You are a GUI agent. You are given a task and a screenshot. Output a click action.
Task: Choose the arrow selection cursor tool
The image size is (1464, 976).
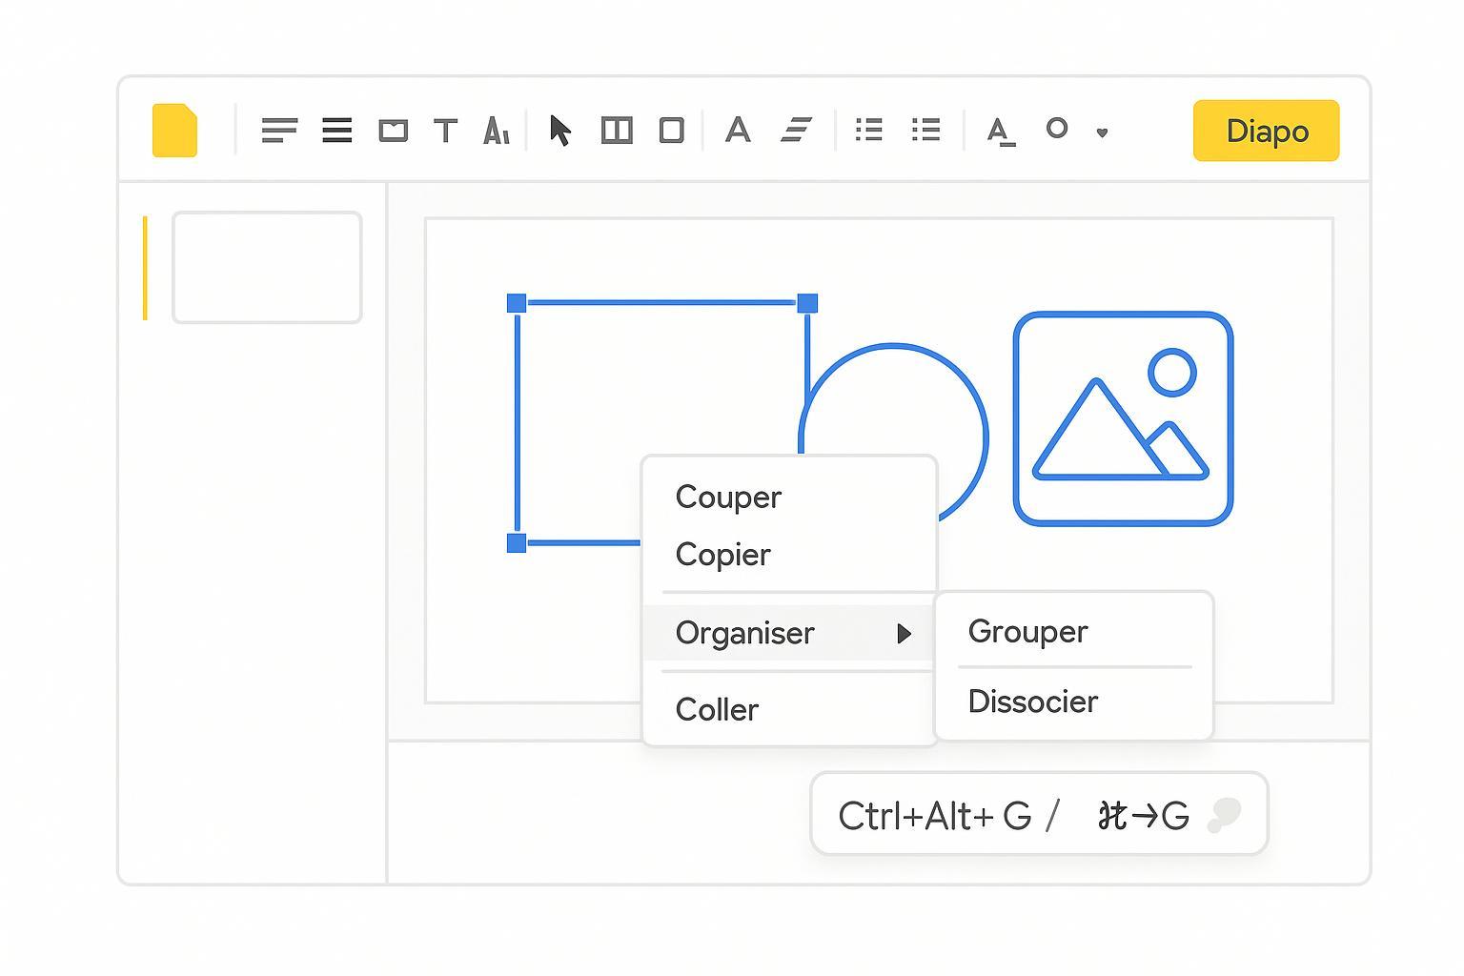(x=560, y=130)
